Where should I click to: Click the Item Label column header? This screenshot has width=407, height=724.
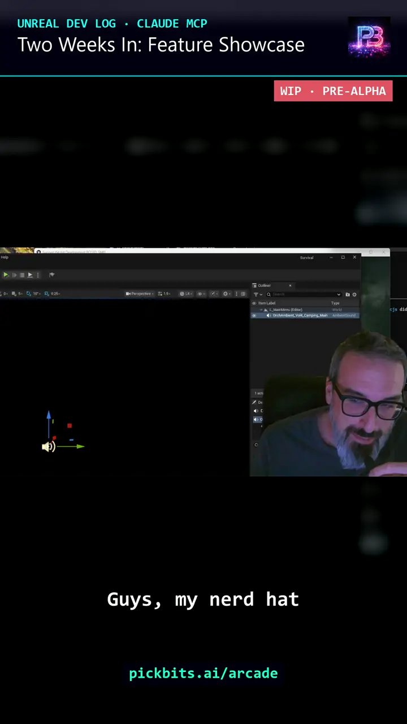tap(267, 303)
